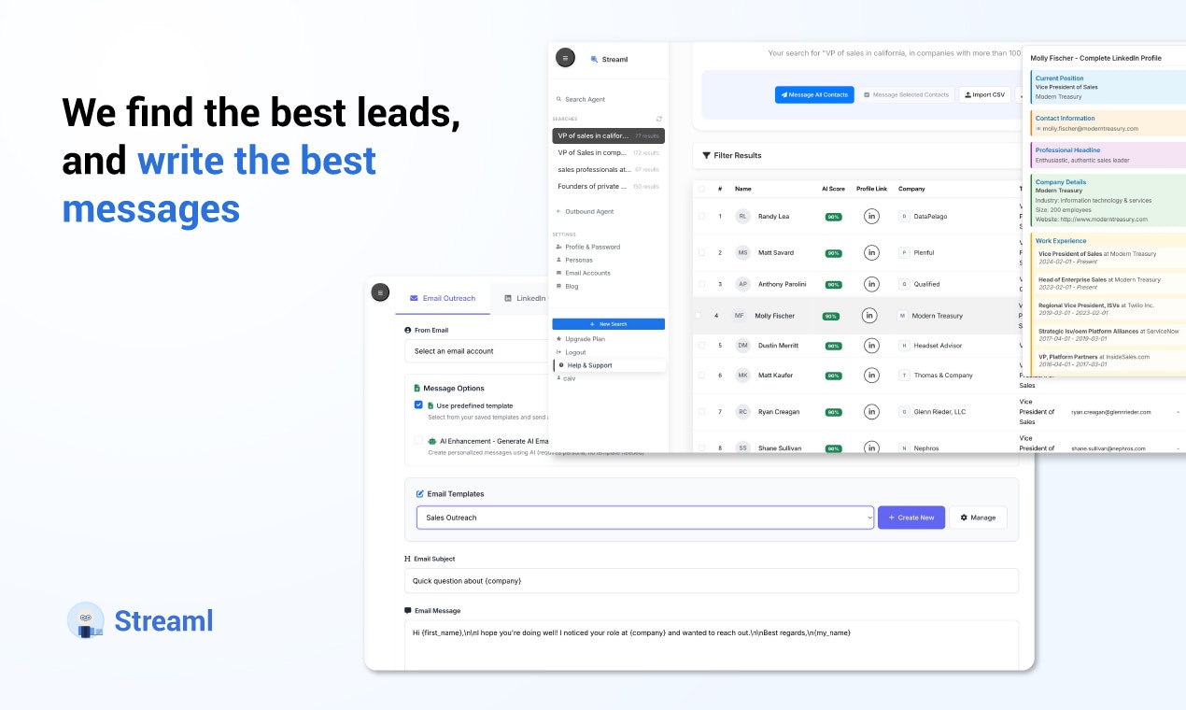Select the checkbox for Randy Lea's row
Viewport: 1186px width, 710px height.
point(701,216)
